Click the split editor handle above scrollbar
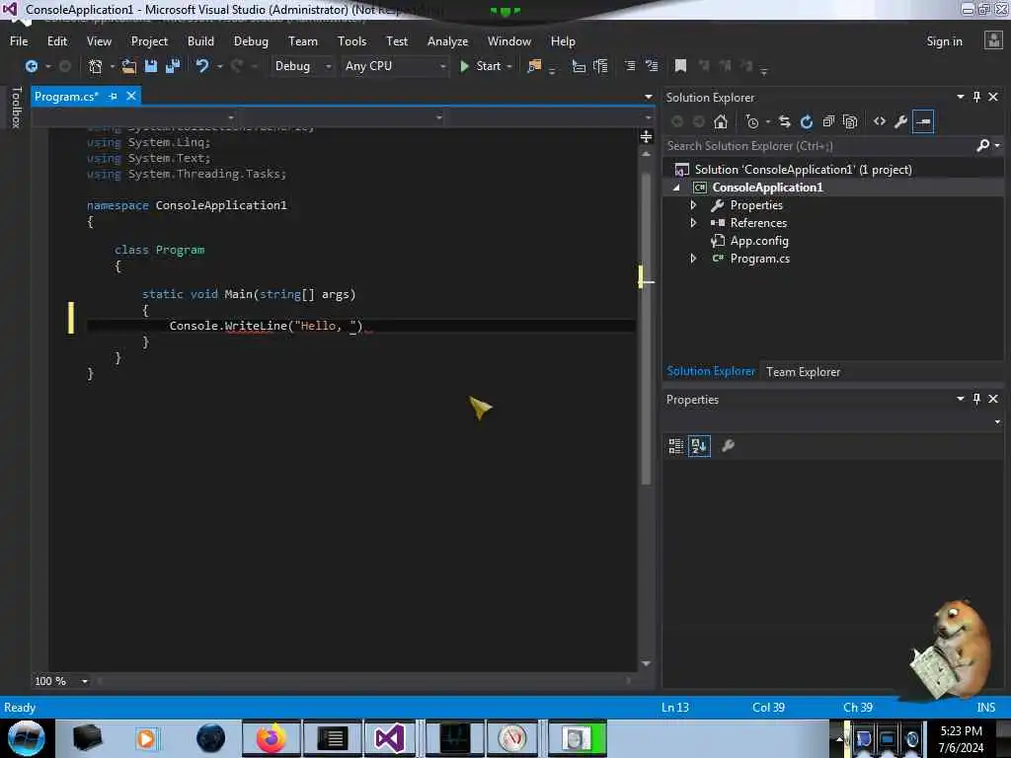This screenshot has height=758, width=1011. (x=646, y=136)
